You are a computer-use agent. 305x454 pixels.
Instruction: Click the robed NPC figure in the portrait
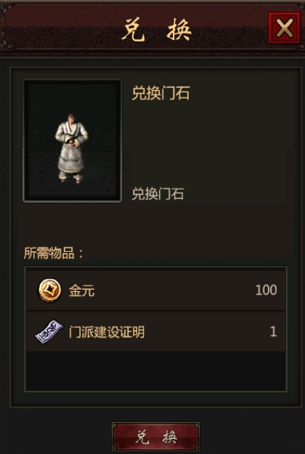point(72,149)
